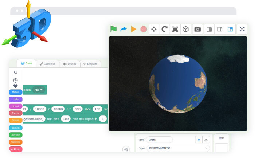The height and width of the screenshot is (161, 258).
Task: Click the Sprite name field Empty1
Action: (x=159, y=140)
